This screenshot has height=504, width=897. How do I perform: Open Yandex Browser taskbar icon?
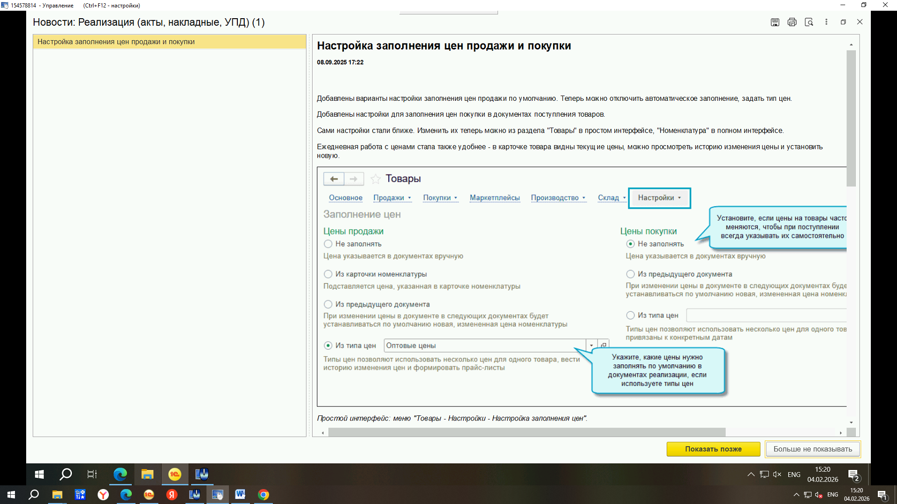[x=103, y=495]
